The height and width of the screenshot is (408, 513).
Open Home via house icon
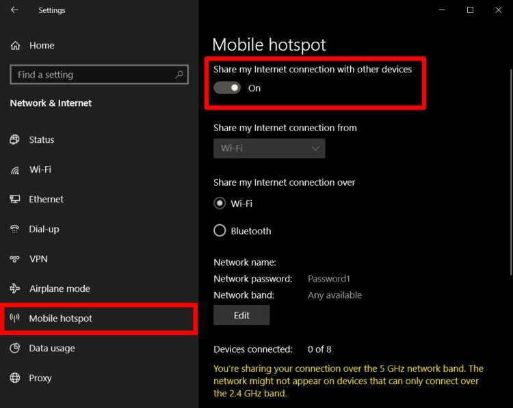point(15,45)
